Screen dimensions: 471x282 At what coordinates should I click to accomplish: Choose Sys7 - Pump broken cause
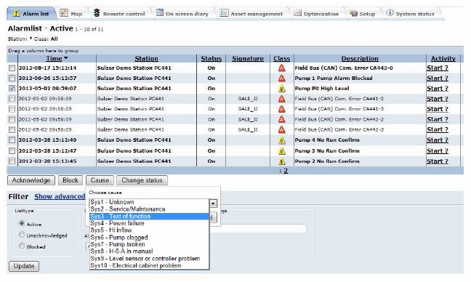coord(149,244)
